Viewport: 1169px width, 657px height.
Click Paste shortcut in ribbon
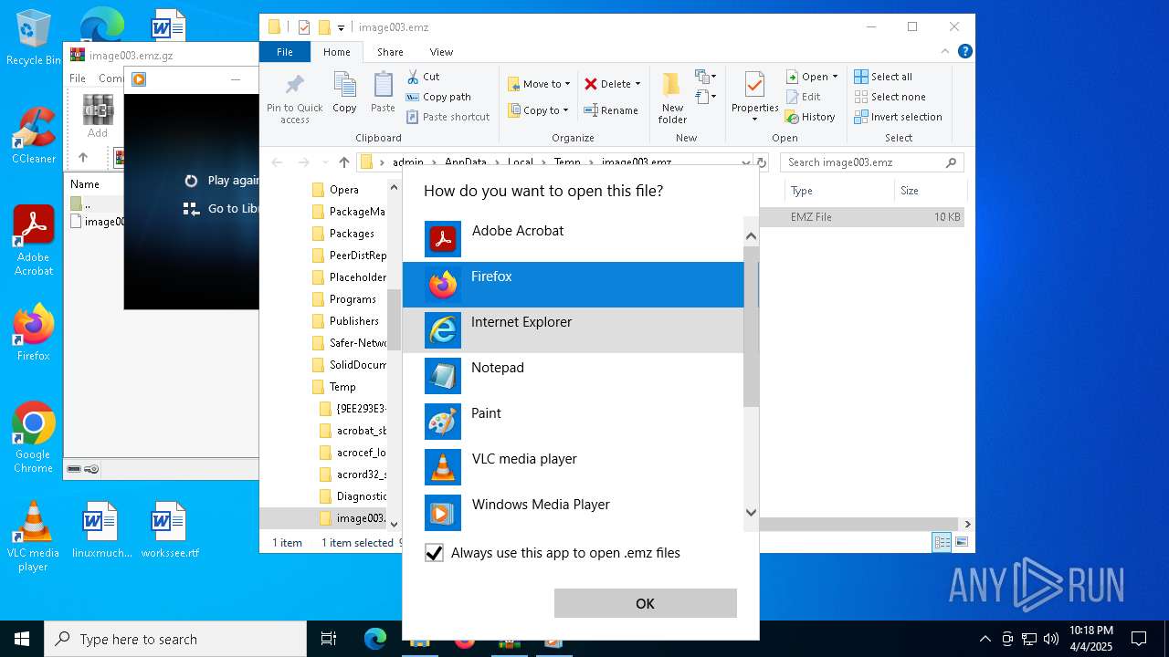point(448,117)
